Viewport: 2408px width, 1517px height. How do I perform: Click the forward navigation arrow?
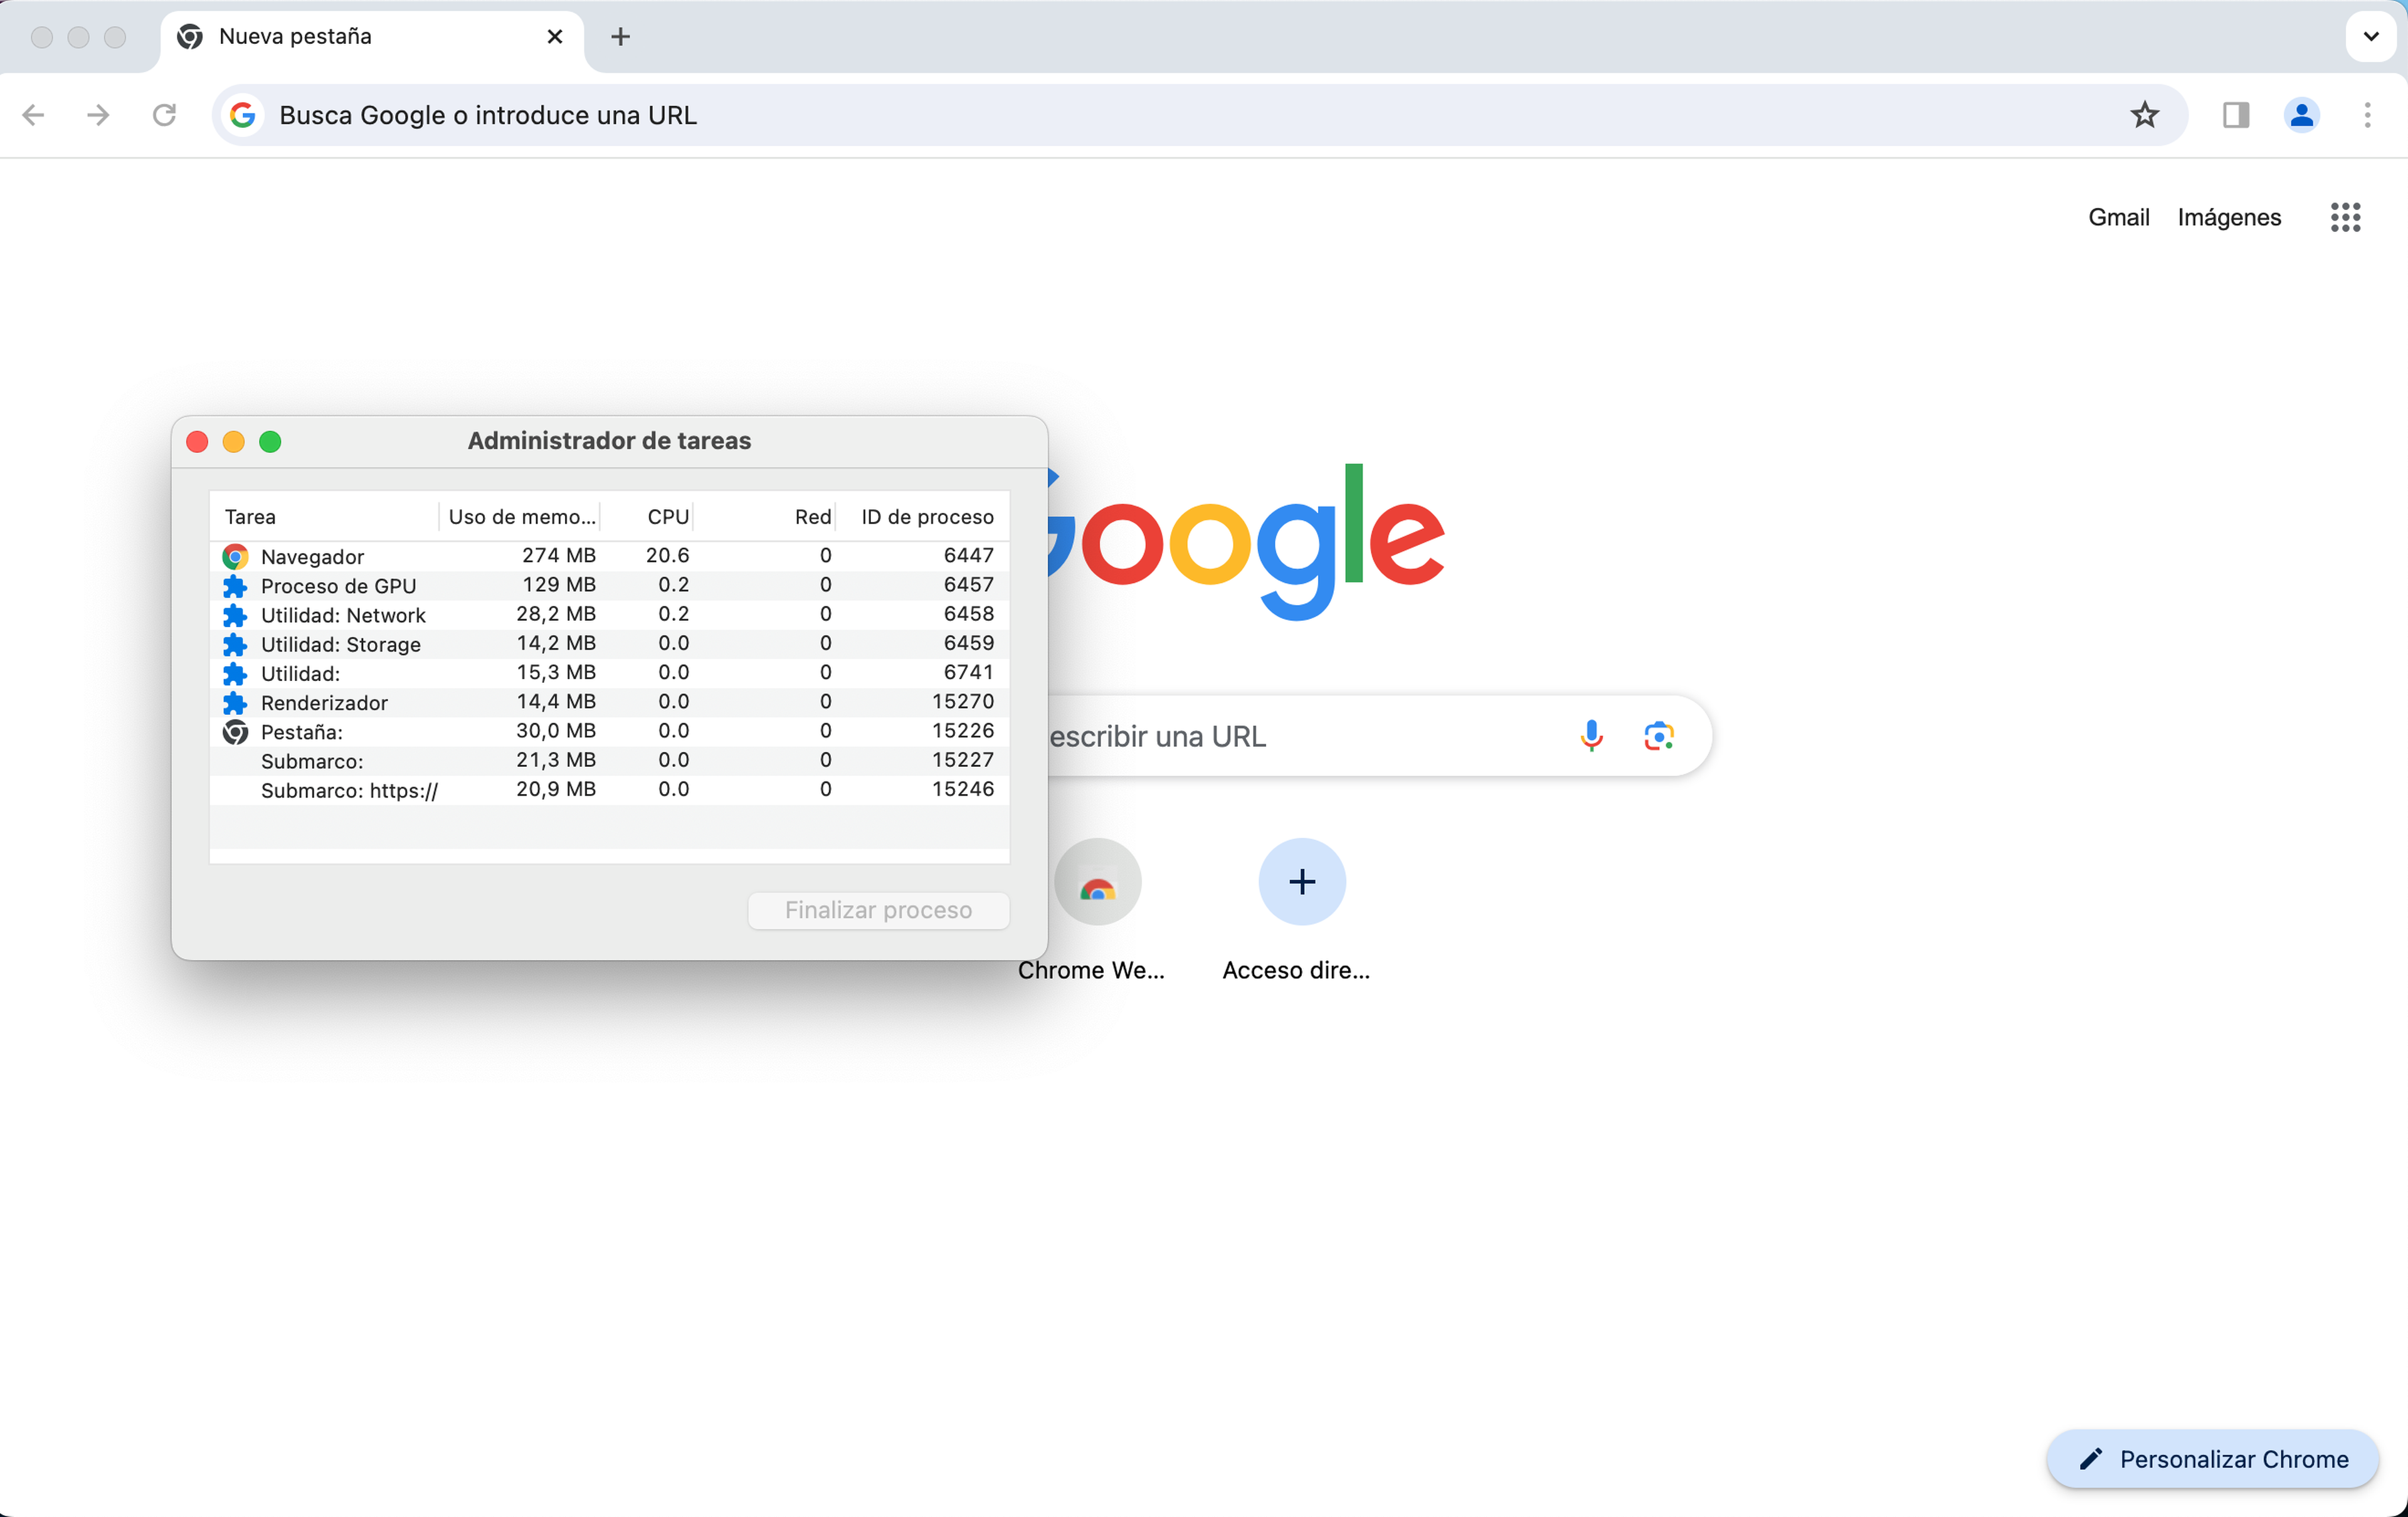click(98, 115)
